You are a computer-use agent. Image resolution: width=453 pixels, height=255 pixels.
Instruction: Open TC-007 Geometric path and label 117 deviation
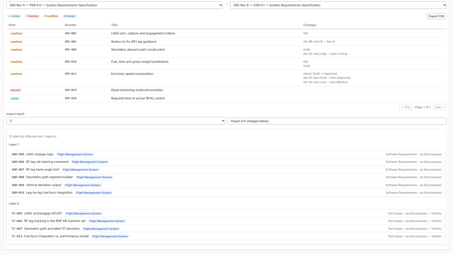[x=226, y=229]
